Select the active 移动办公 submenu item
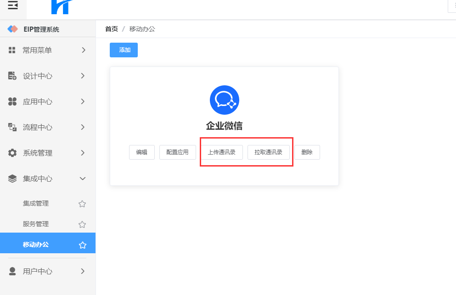 (x=48, y=243)
